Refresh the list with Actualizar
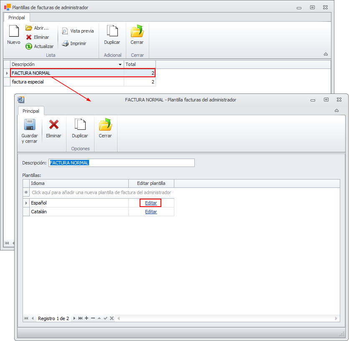349x341 pixels. coord(40,46)
